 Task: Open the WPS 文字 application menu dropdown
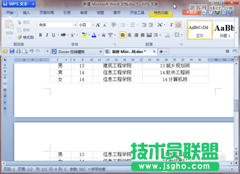pos(33,4)
